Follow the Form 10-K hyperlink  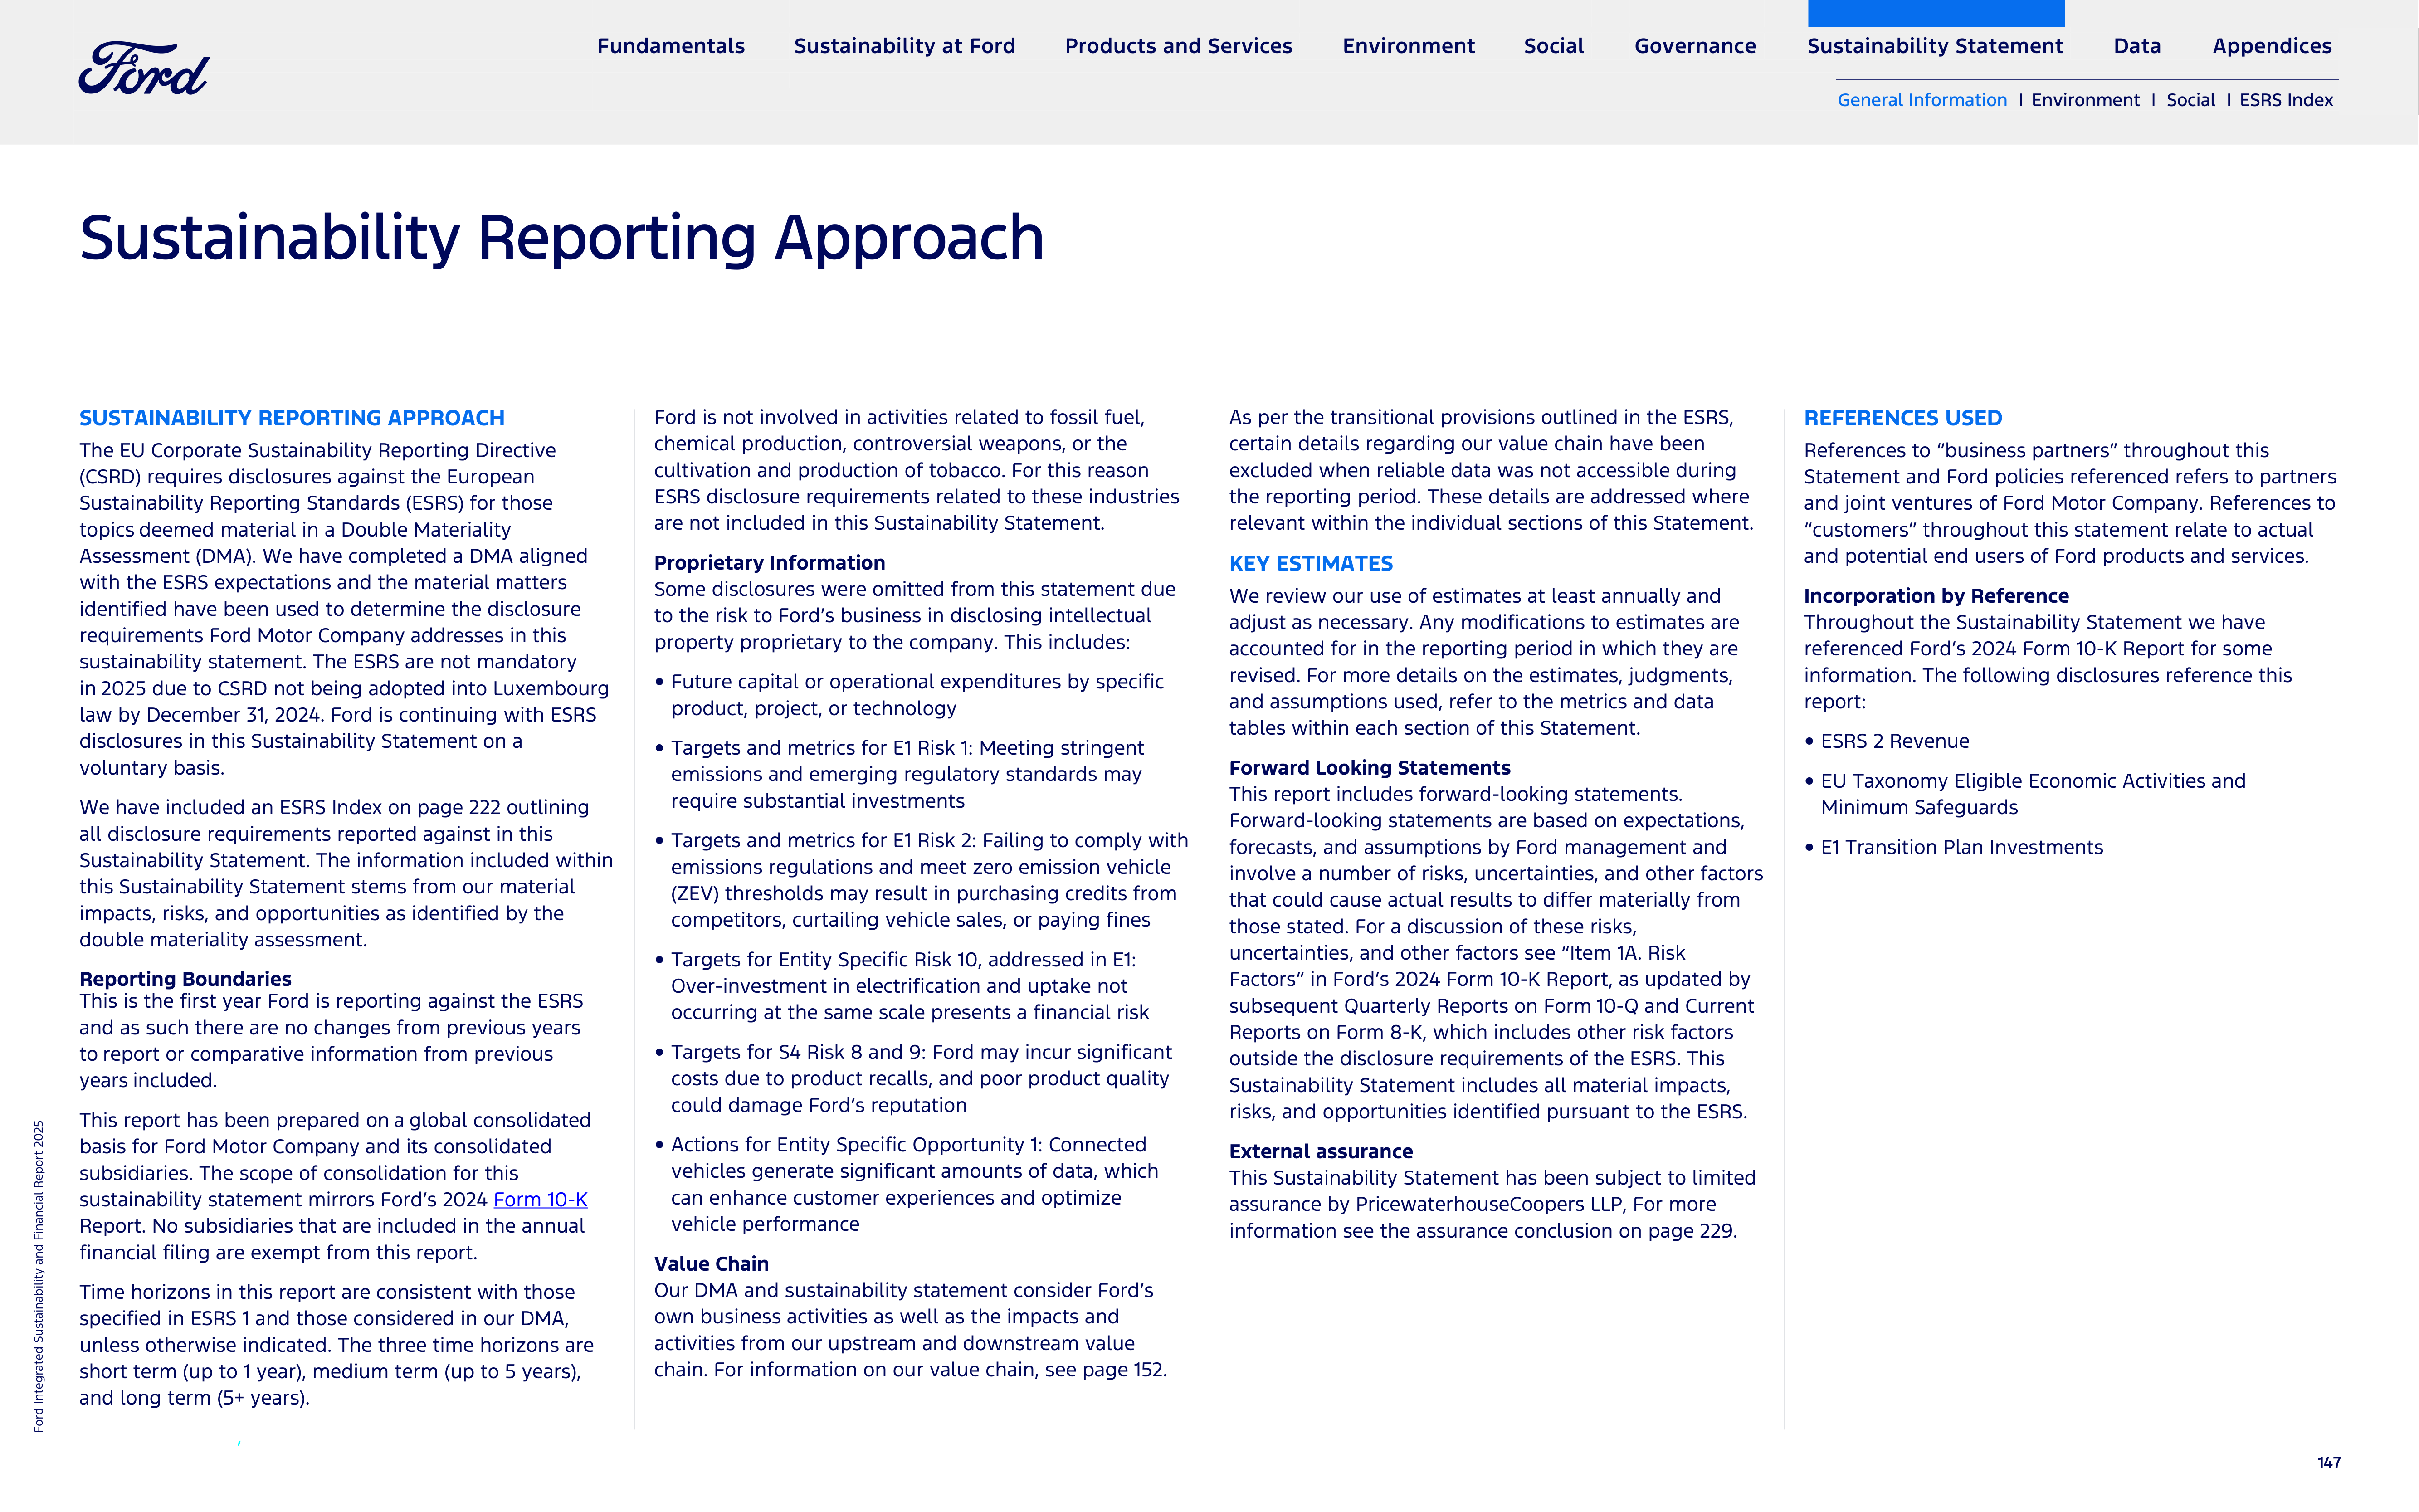coord(540,1200)
